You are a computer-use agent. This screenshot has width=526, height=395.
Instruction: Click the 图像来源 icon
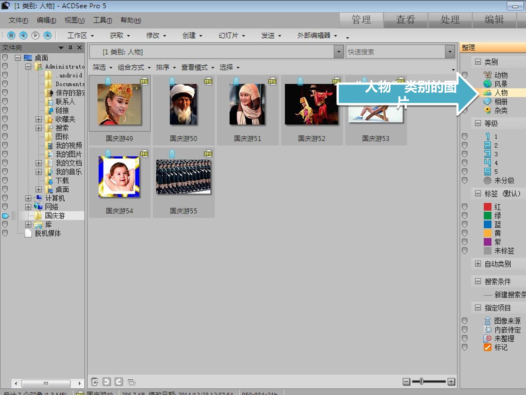tap(487, 321)
